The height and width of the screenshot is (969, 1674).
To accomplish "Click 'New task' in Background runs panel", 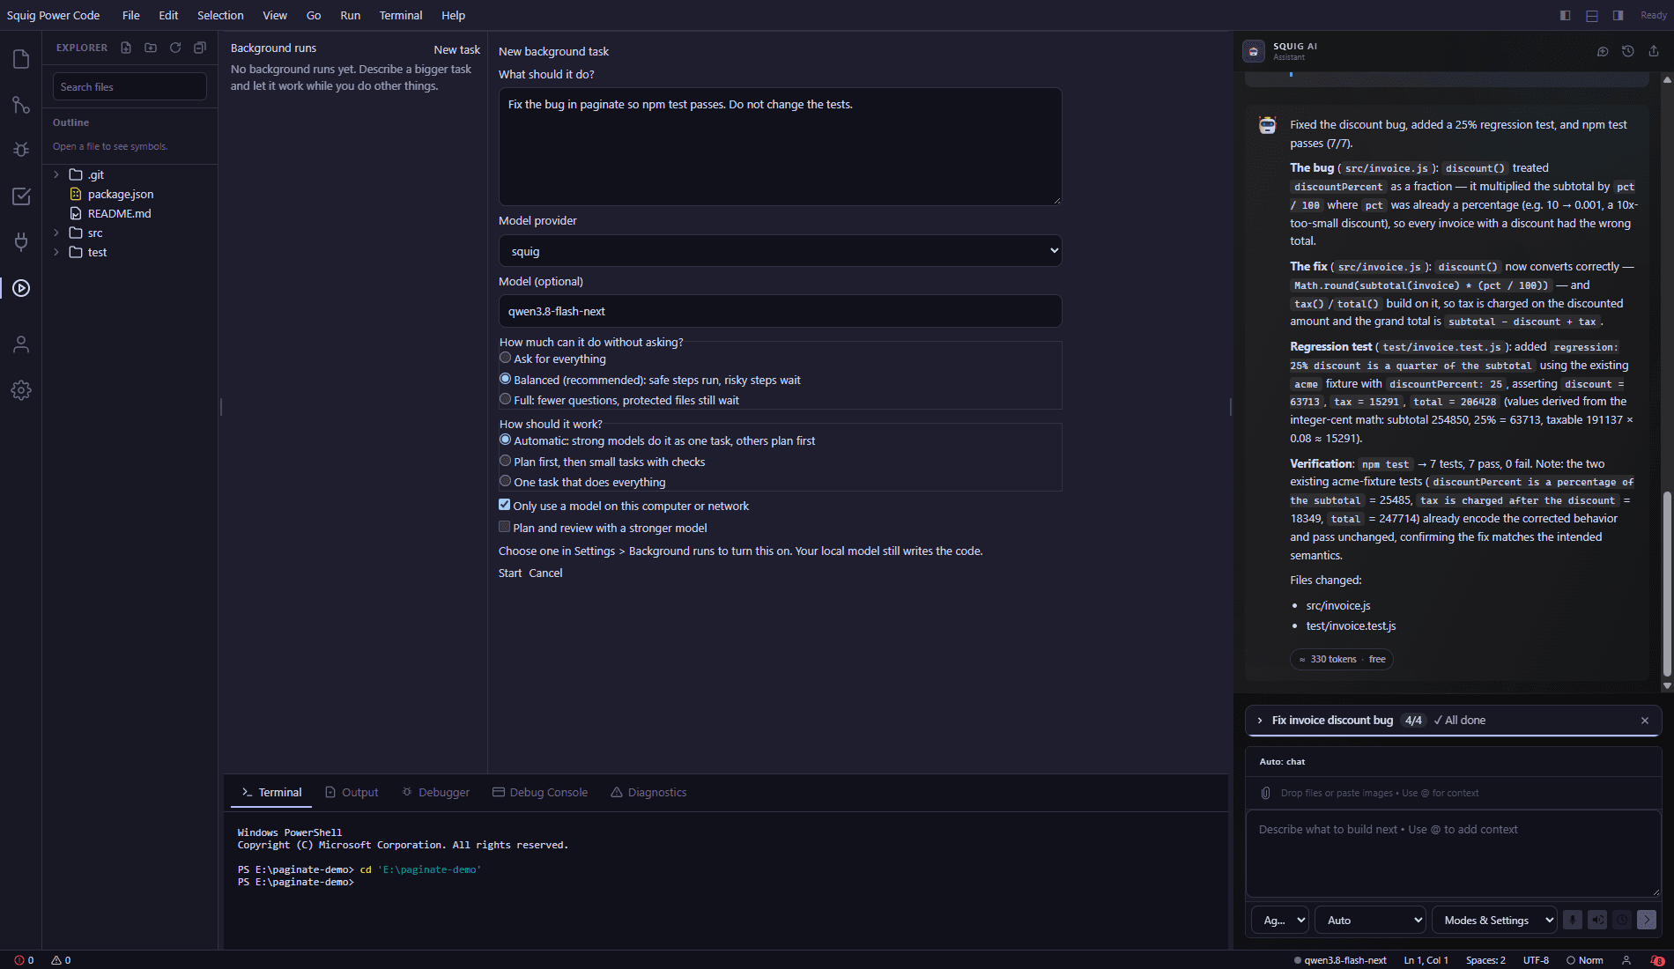I will pyautogui.click(x=456, y=49).
